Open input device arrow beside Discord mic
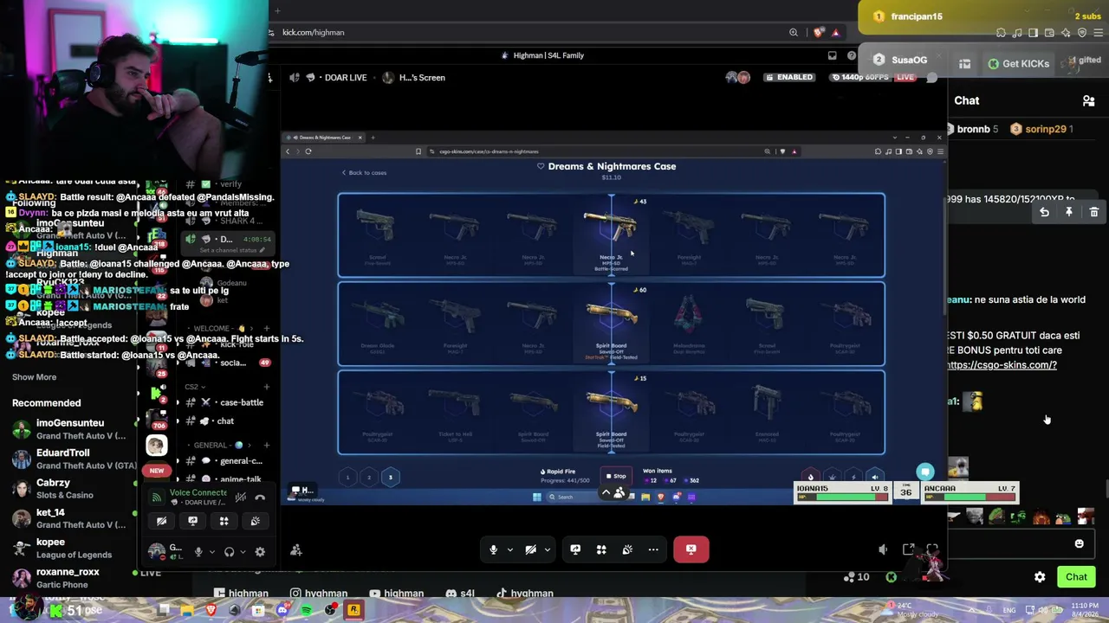1109x623 pixels. (211, 552)
